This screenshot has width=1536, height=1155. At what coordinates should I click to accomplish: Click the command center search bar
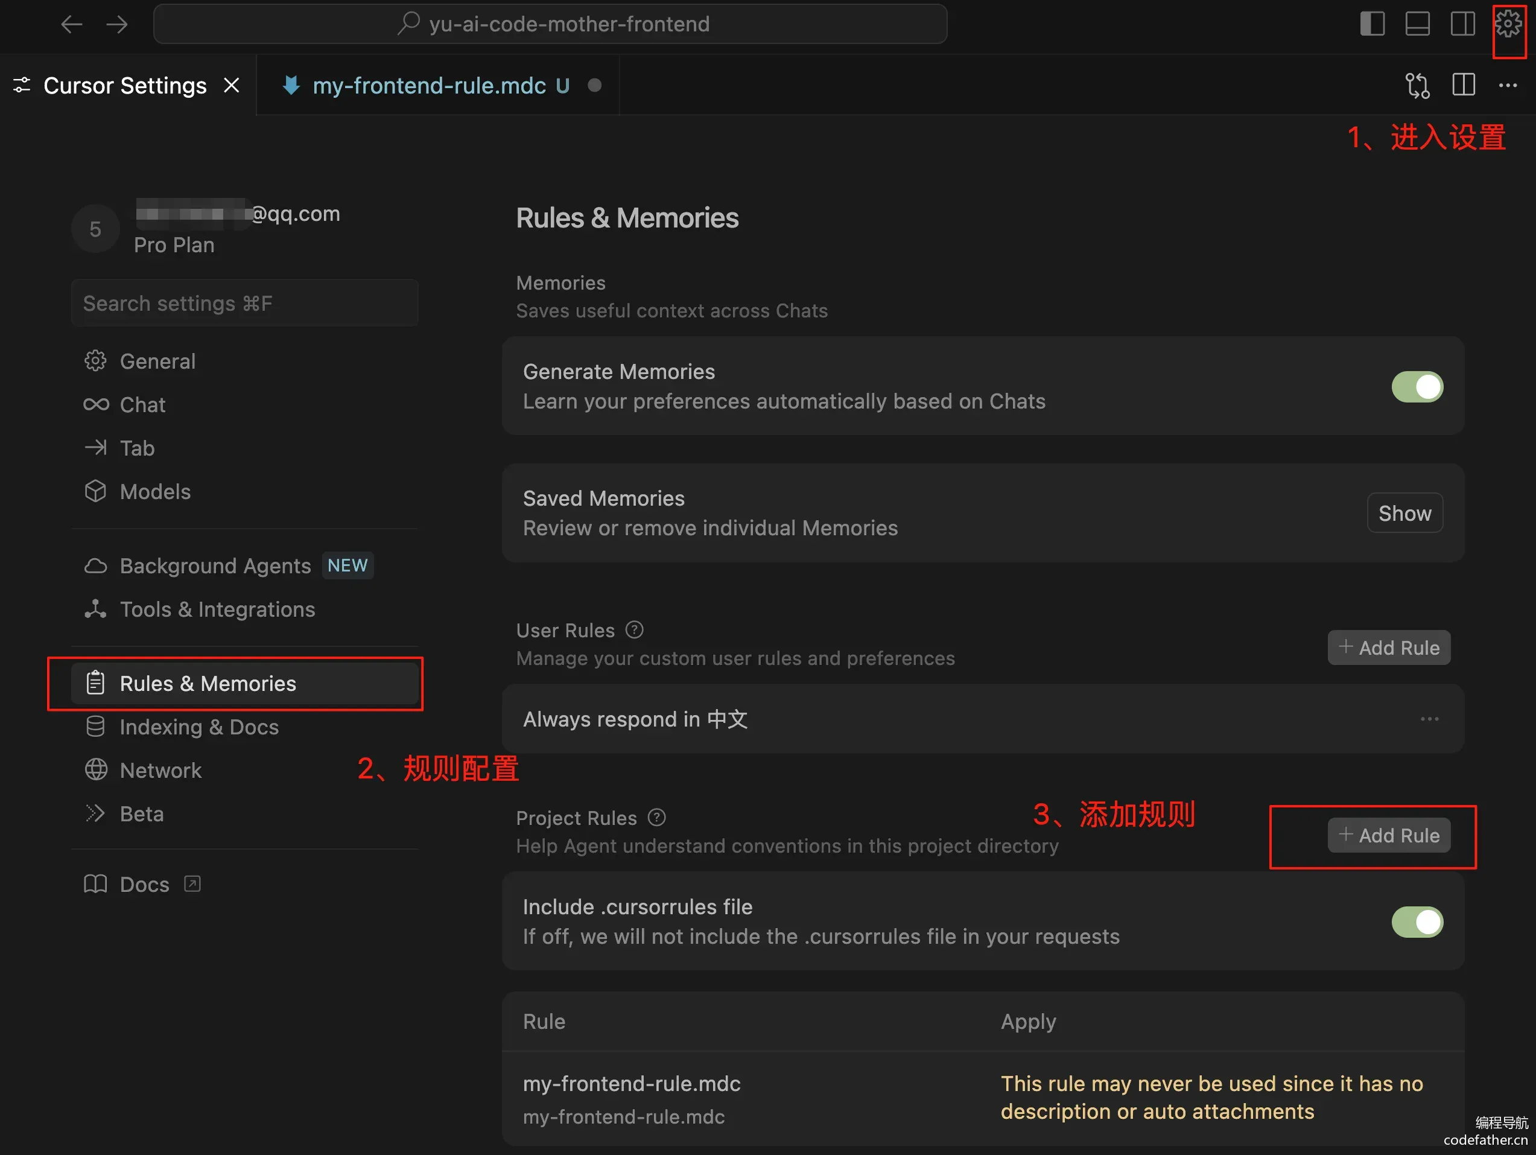pos(550,24)
